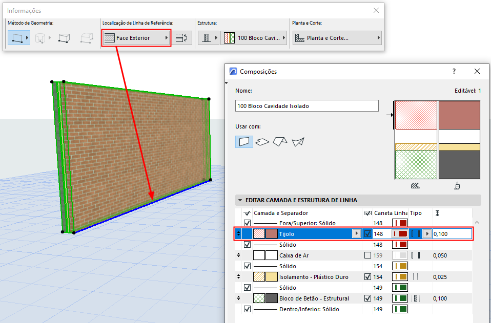Select the straight wall geometry method icon
The image size is (491, 323).
(x=17, y=38)
